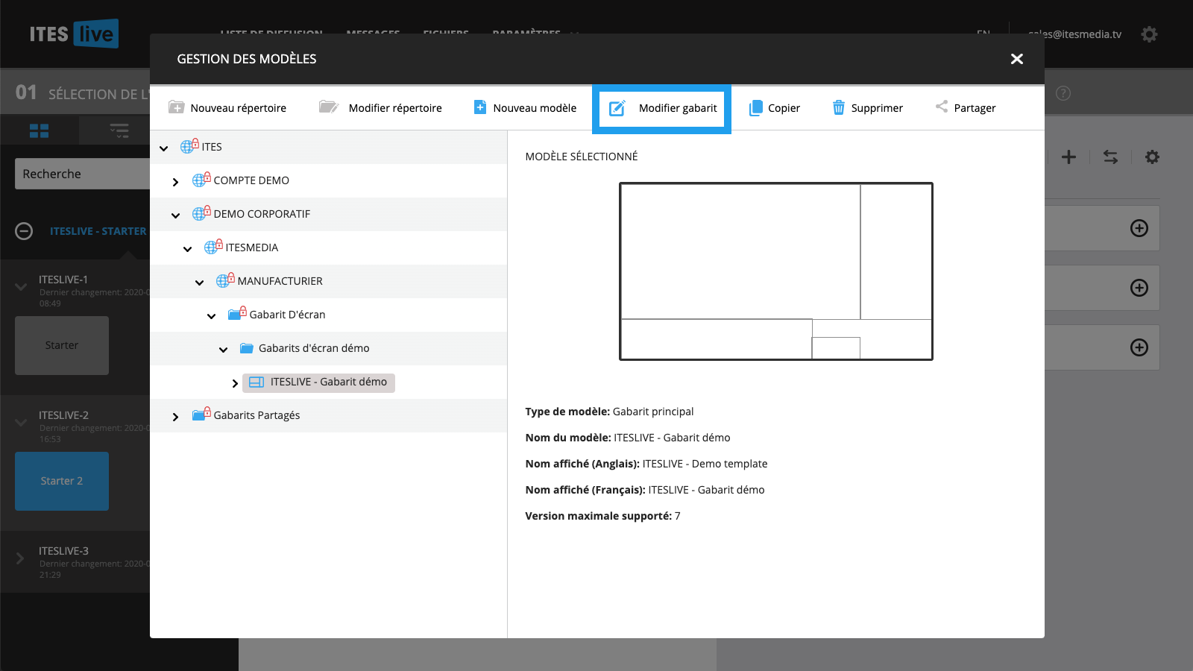The image size is (1193, 671).
Task: Collapse the DEMO CORPORATIF node
Action: [175, 215]
